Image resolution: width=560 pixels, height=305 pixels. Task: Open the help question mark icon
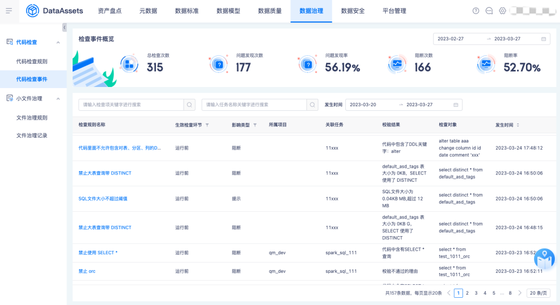click(x=476, y=11)
